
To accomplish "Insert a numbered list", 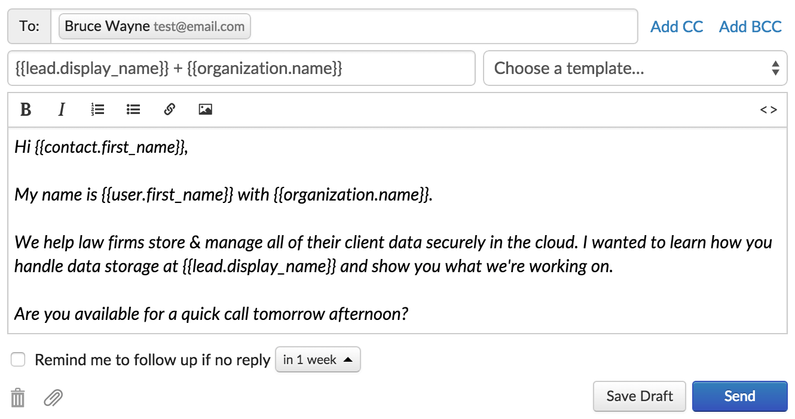I will click(x=97, y=110).
